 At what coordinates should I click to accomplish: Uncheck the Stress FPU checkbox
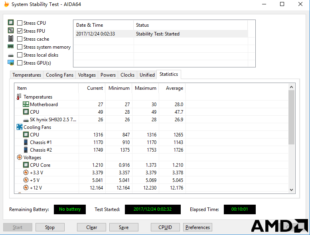click(x=20, y=31)
